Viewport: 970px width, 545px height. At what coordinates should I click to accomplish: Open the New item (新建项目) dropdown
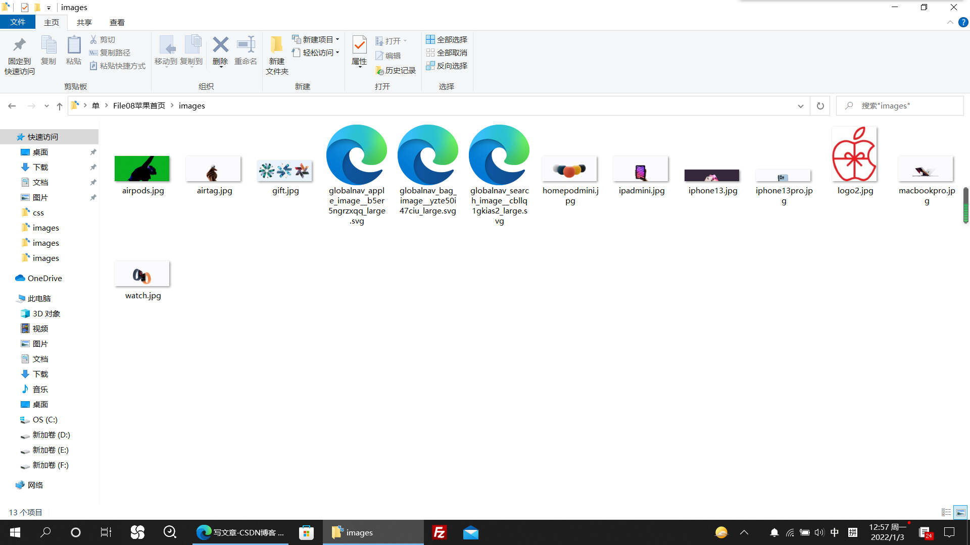tap(316, 39)
